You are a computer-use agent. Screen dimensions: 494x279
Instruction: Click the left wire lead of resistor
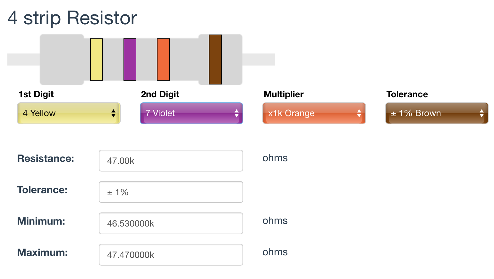pos(24,60)
